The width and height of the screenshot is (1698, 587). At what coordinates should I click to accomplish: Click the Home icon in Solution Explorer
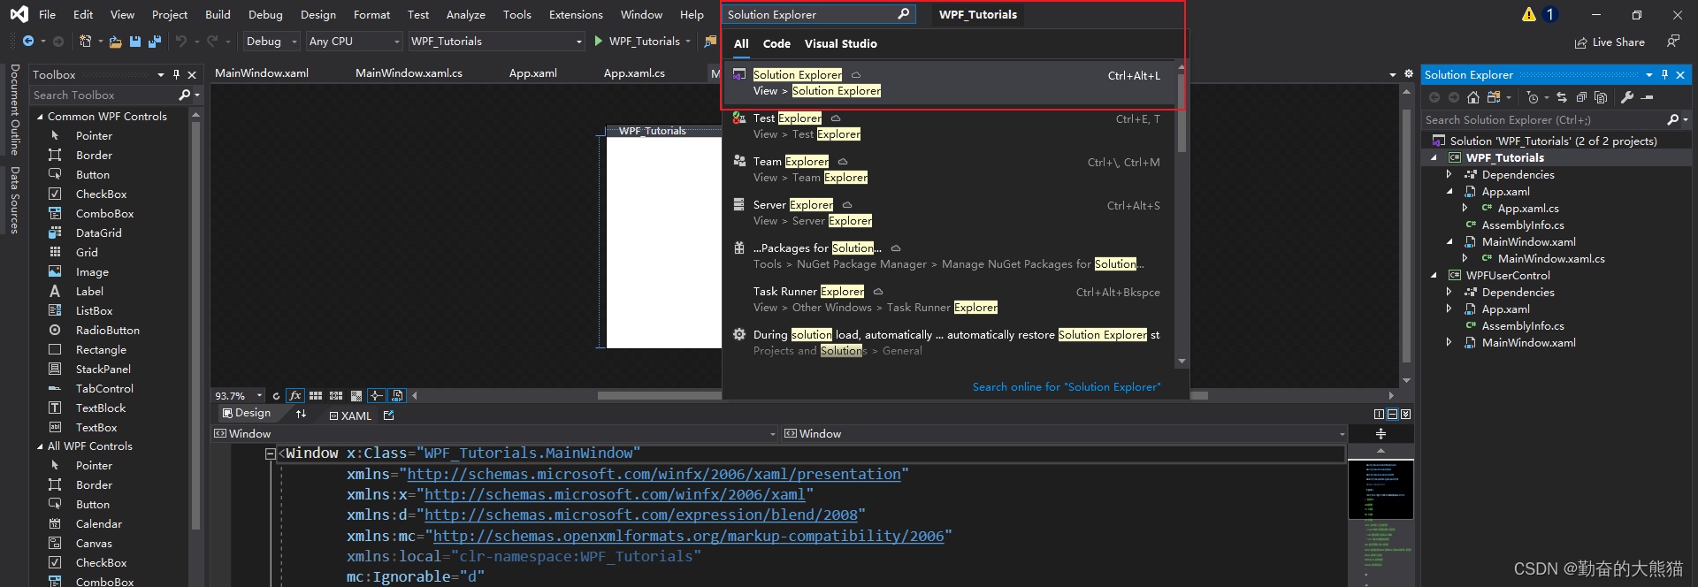[x=1472, y=97]
